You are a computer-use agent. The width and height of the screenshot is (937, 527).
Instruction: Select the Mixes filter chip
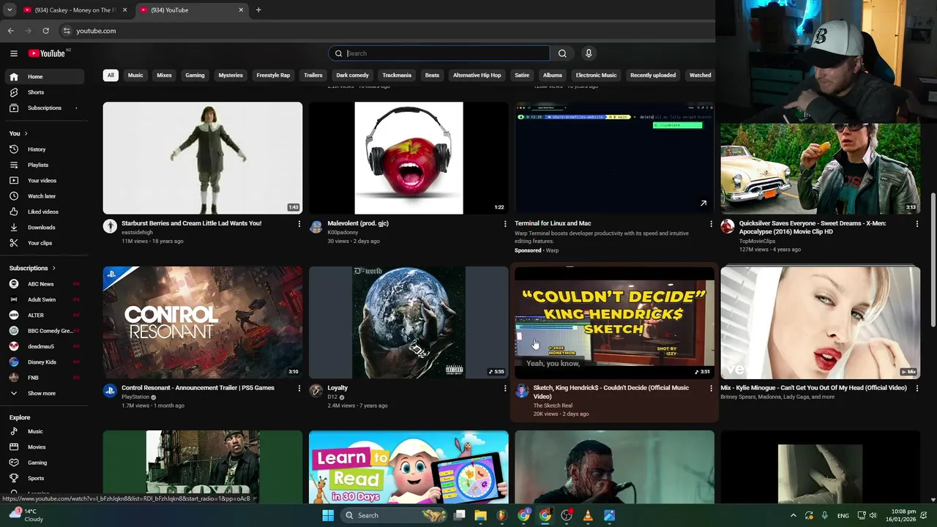pyautogui.click(x=164, y=75)
